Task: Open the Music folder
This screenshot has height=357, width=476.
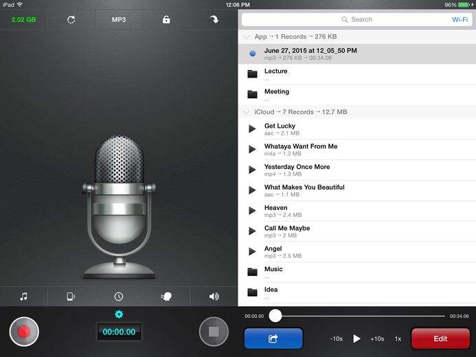Action: point(357,272)
